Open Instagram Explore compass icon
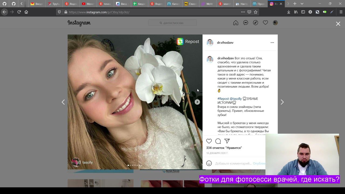Viewport: 345px width, 194px height. tap(256, 23)
